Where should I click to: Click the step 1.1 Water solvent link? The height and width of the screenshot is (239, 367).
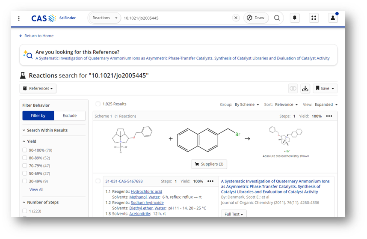pyautogui.click(x=154, y=197)
